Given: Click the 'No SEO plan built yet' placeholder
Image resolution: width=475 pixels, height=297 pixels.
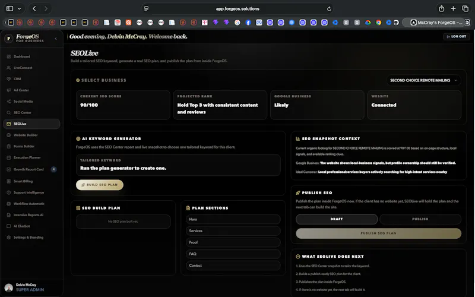Looking at the screenshot, I should tap(123, 221).
